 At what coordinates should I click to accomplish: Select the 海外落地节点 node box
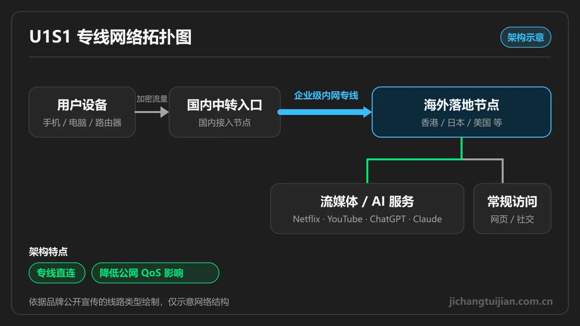click(x=462, y=112)
